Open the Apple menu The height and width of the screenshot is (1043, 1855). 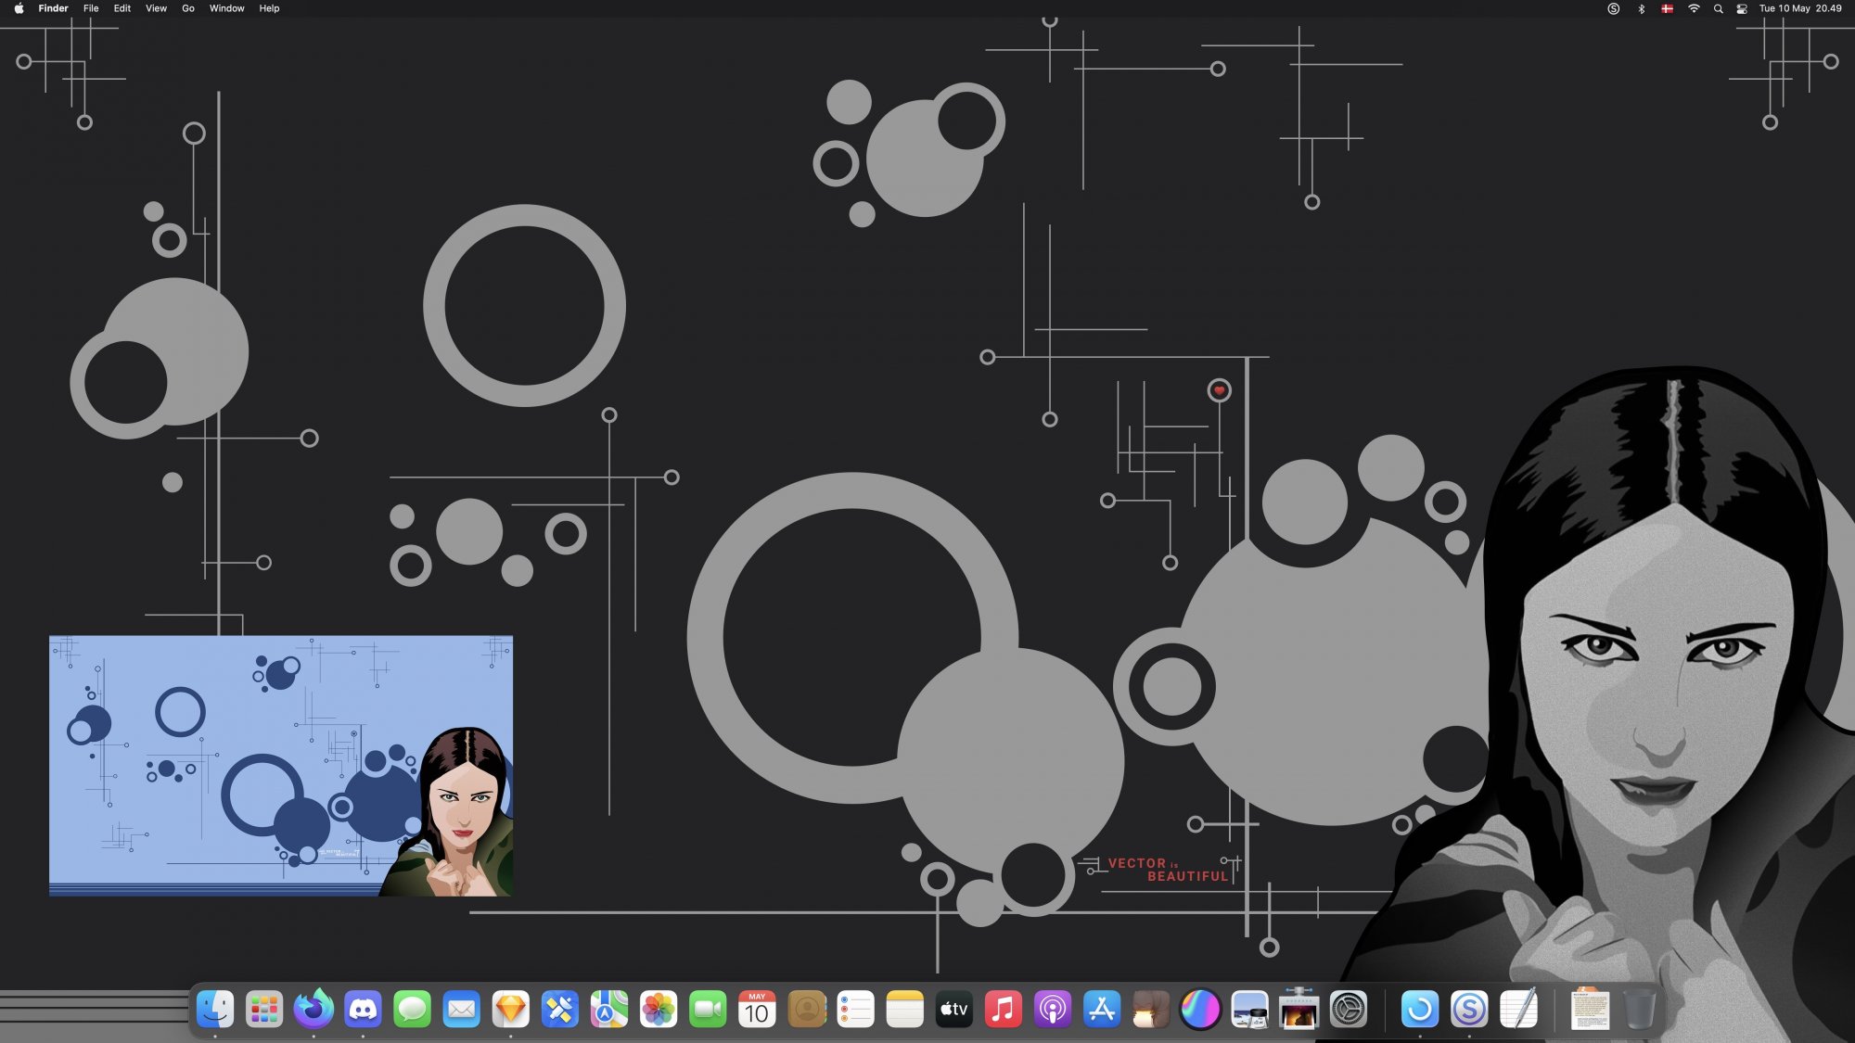coord(19,8)
